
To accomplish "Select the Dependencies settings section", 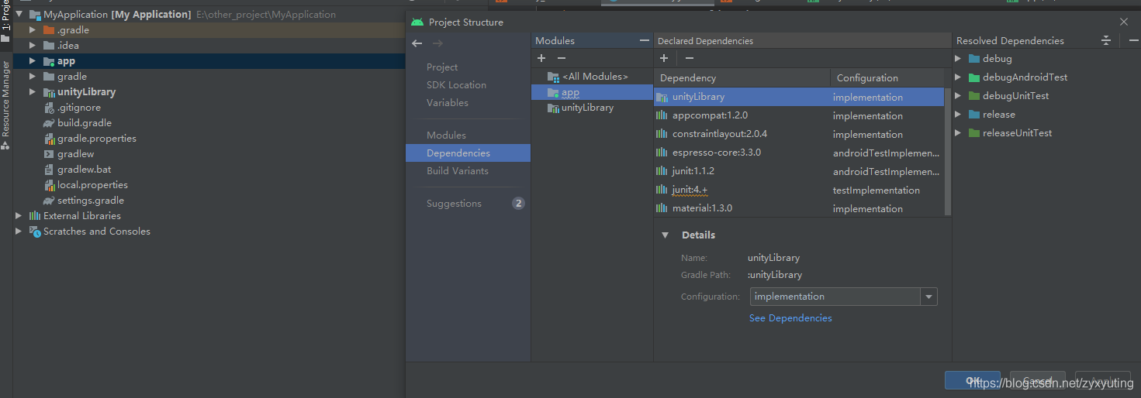I will (x=468, y=153).
